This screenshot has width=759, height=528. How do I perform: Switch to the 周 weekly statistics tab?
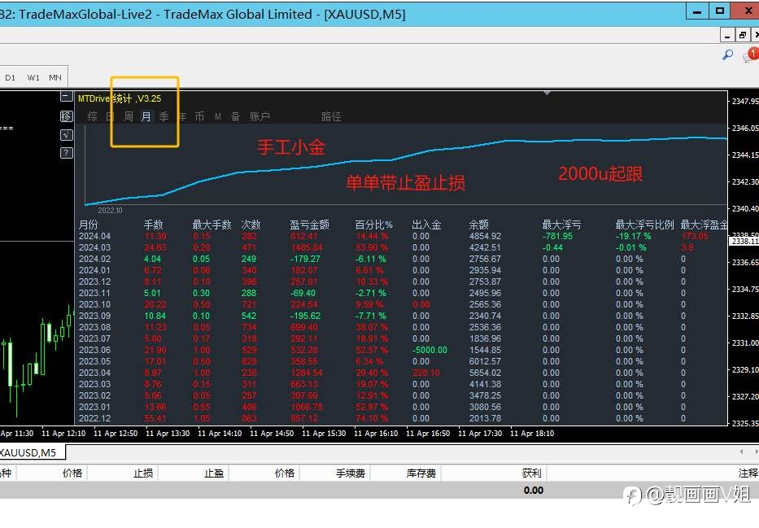[129, 116]
